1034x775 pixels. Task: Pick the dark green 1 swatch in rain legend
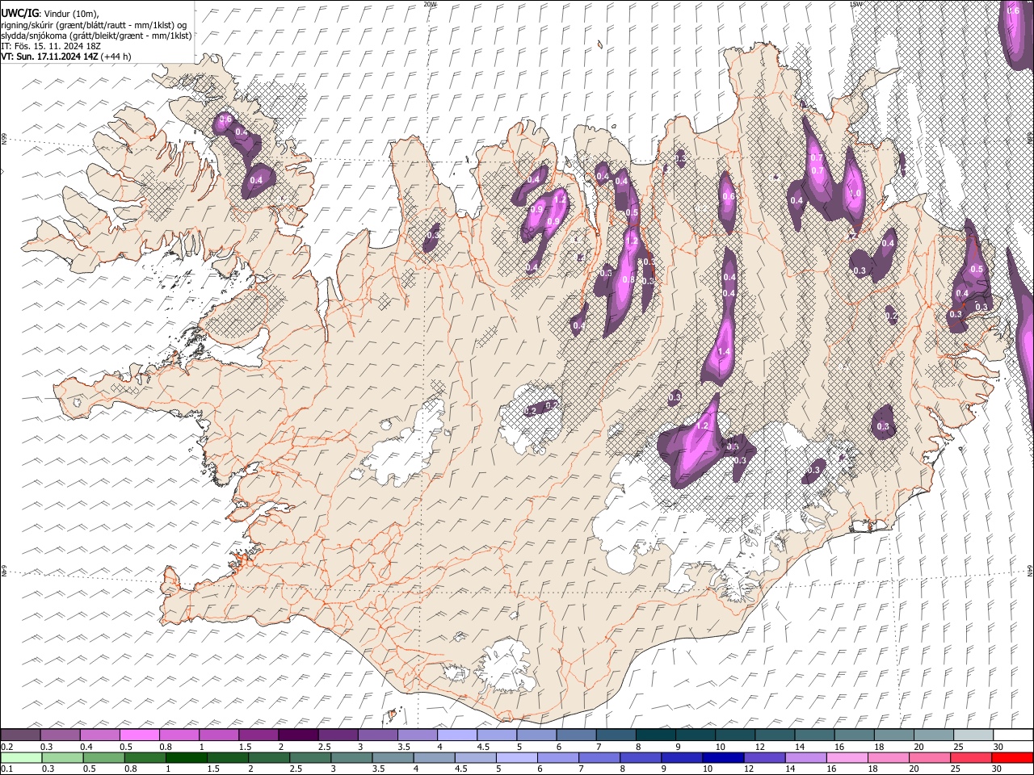point(186,757)
